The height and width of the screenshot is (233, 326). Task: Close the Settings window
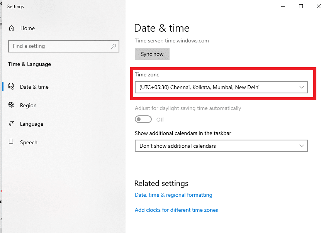point(318,6)
